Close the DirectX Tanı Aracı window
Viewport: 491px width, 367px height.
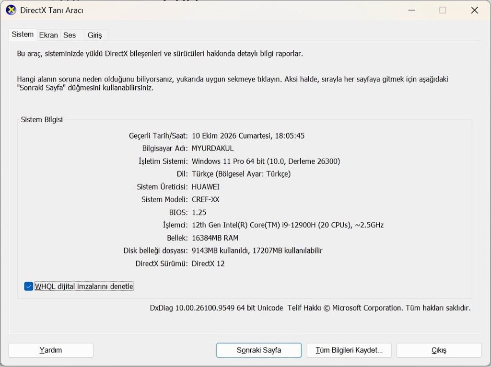[474, 10]
